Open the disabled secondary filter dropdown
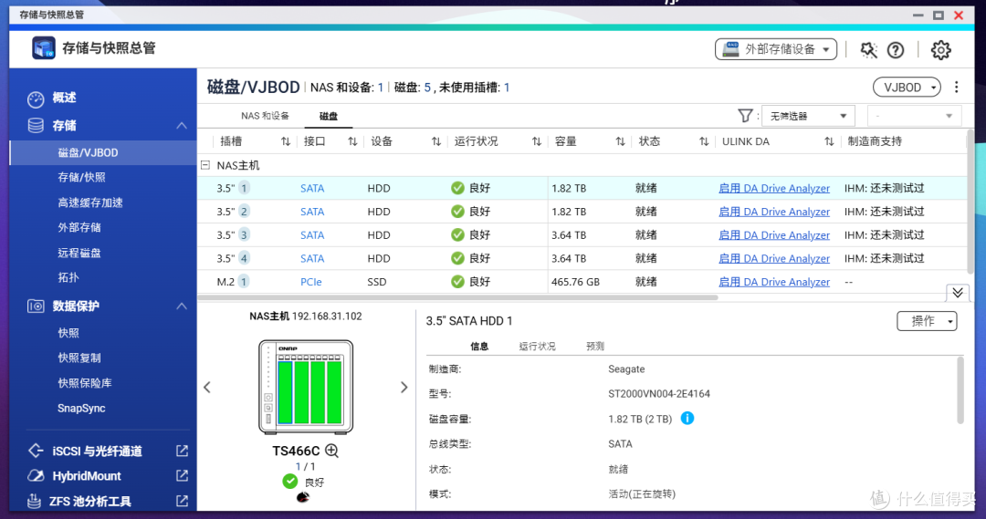986x519 pixels. [x=914, y=116]
